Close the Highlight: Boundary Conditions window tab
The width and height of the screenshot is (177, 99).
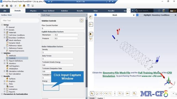pos(175,15)
